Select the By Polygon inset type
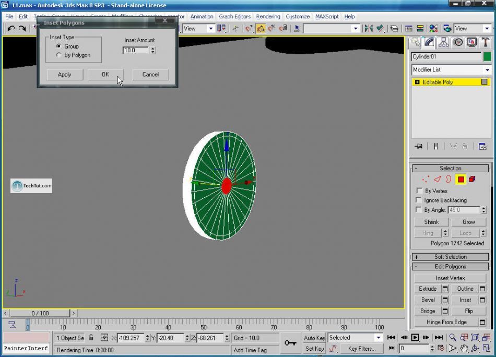Screen dimensions: 496x357 pos(59,55)
